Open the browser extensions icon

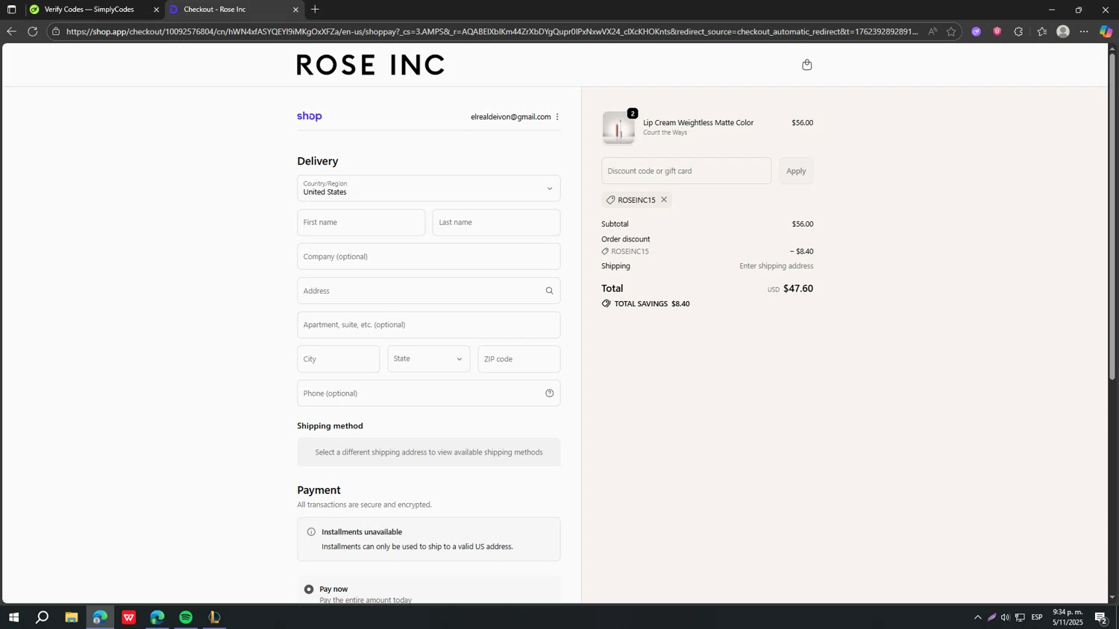click(x=1018, y=31)
